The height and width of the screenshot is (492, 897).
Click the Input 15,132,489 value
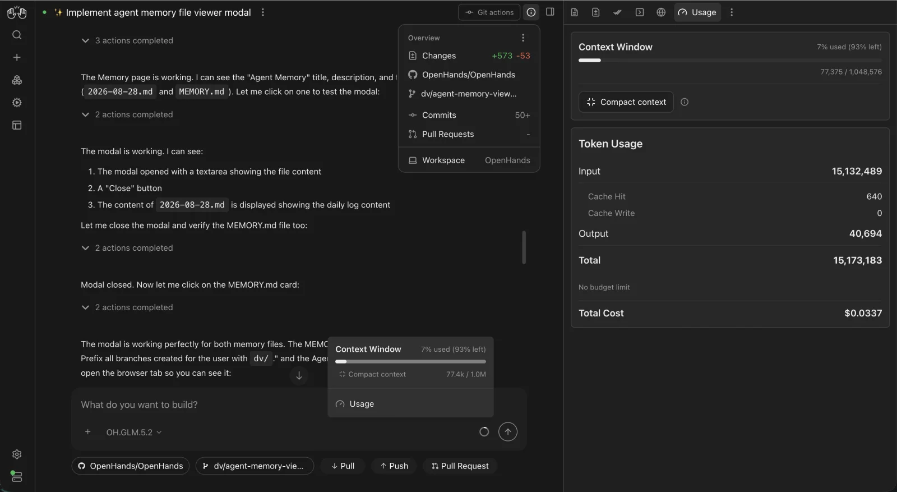coord(857,171)
